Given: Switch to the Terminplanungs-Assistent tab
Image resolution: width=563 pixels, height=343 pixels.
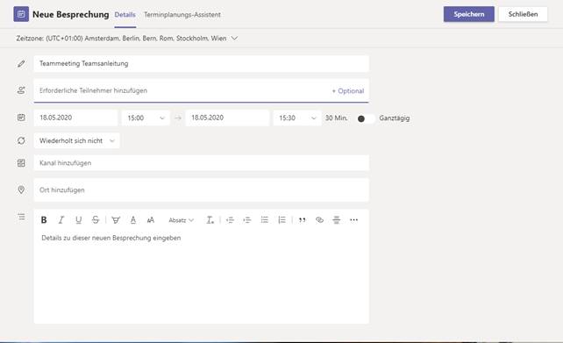Looking at the screenshot, I should (182, 15).
